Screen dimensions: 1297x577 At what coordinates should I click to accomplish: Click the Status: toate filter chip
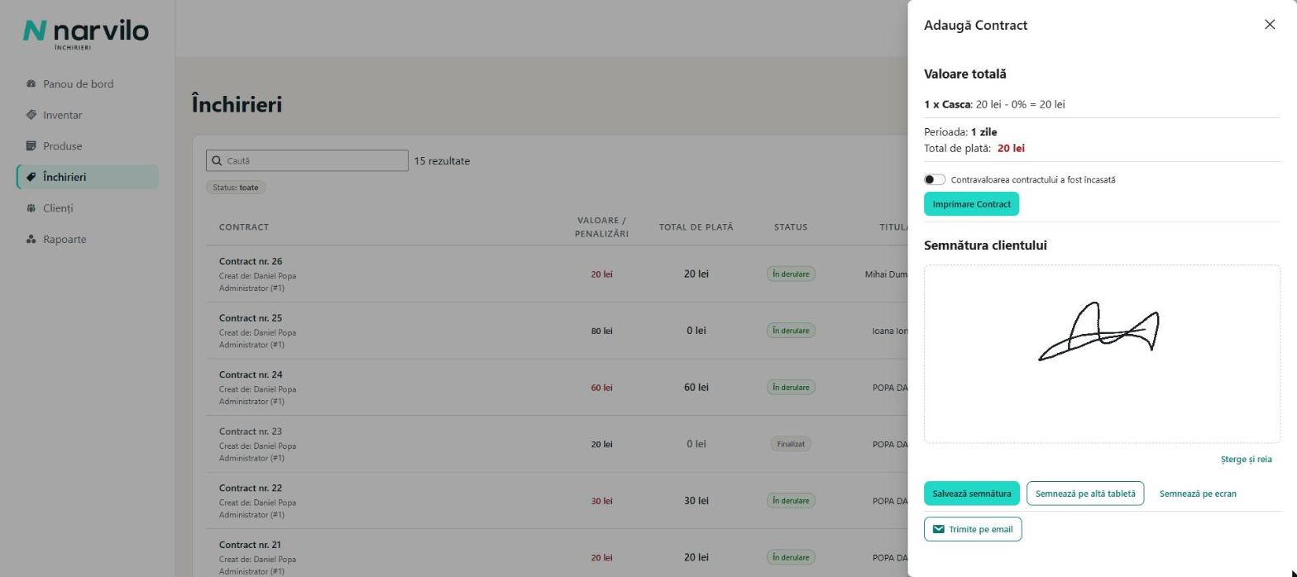tap(236, 188)
